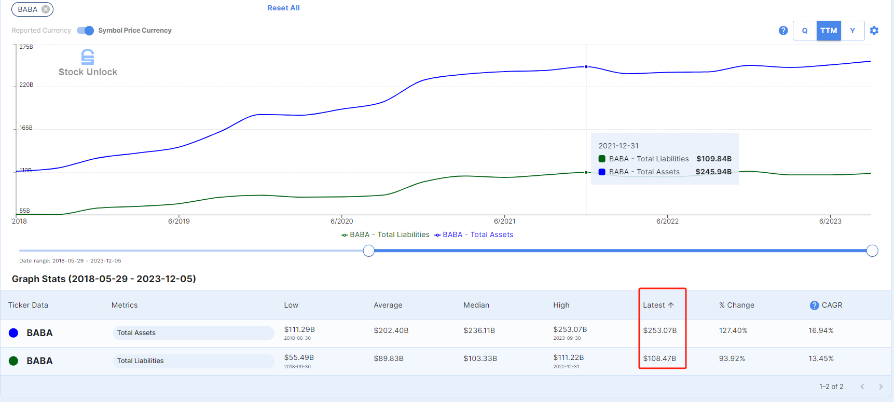
Task: Go to next table page arrow
Action: (x=881, y=386)
